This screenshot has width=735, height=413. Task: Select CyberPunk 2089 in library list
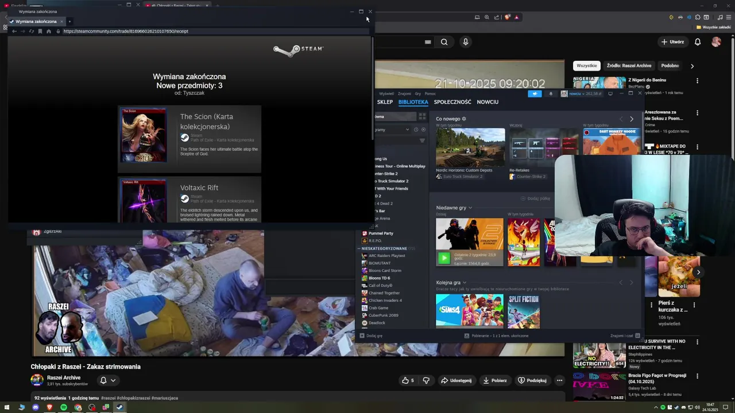383,315
